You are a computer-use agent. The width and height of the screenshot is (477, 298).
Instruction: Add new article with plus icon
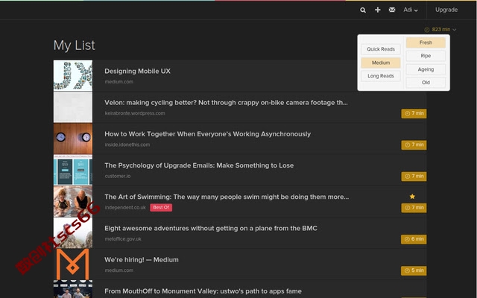pos(378,10)
